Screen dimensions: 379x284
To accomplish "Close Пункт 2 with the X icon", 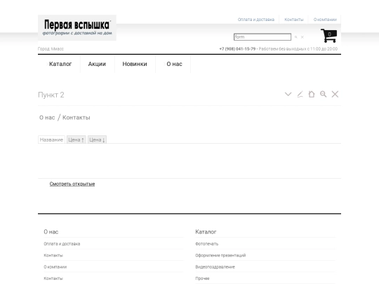I will pos(335,94).
